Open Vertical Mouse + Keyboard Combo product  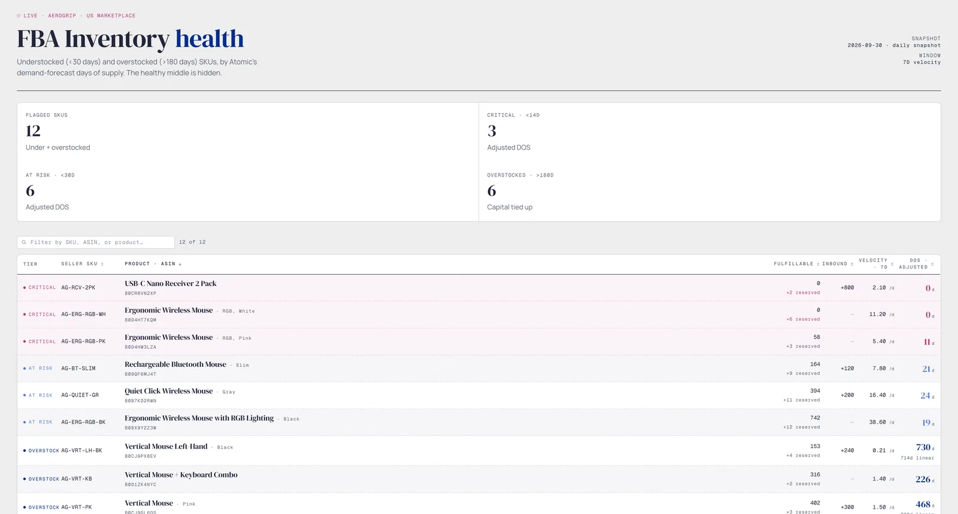pos(181,475)
